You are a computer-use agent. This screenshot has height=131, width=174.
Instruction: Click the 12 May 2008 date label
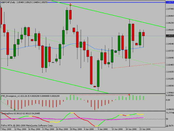pos(20,129)
